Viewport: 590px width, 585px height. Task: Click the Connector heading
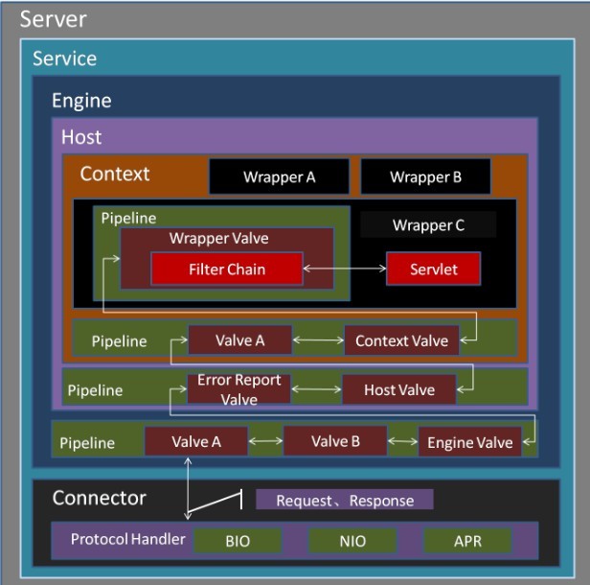tap(100, 498)
